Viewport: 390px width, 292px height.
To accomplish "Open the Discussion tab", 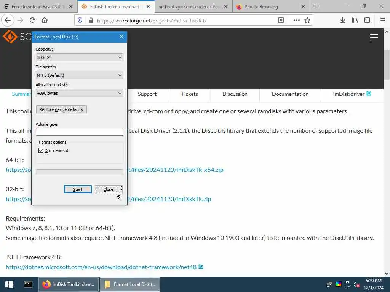I will 235,94.
